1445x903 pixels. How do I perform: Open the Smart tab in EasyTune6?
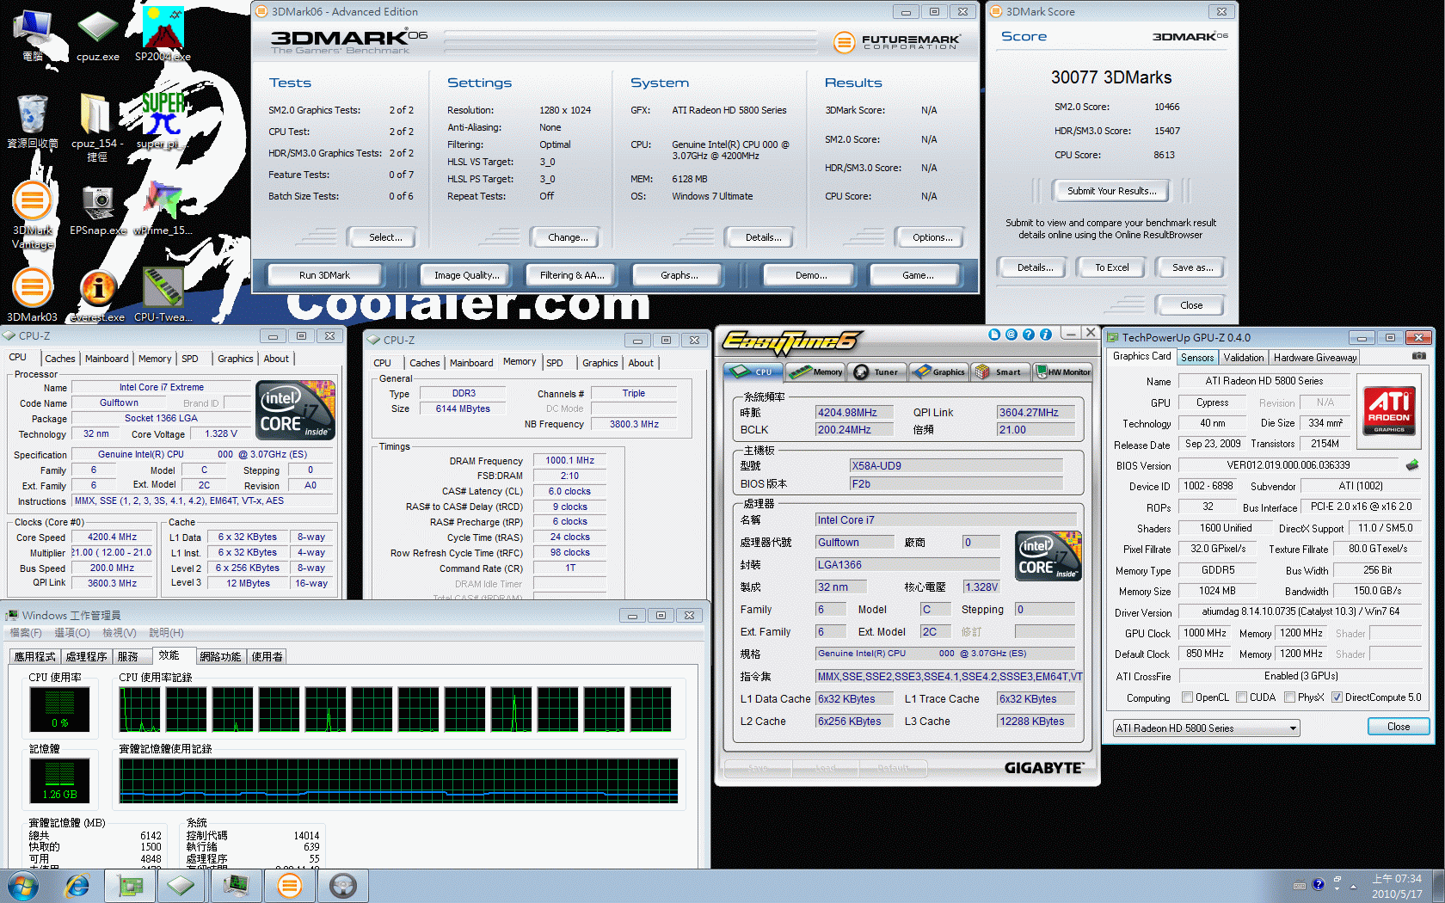tap(999, 372)
